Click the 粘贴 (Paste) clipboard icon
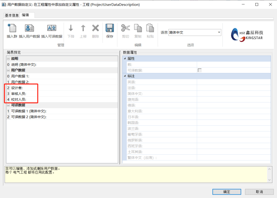 point(150,29)
